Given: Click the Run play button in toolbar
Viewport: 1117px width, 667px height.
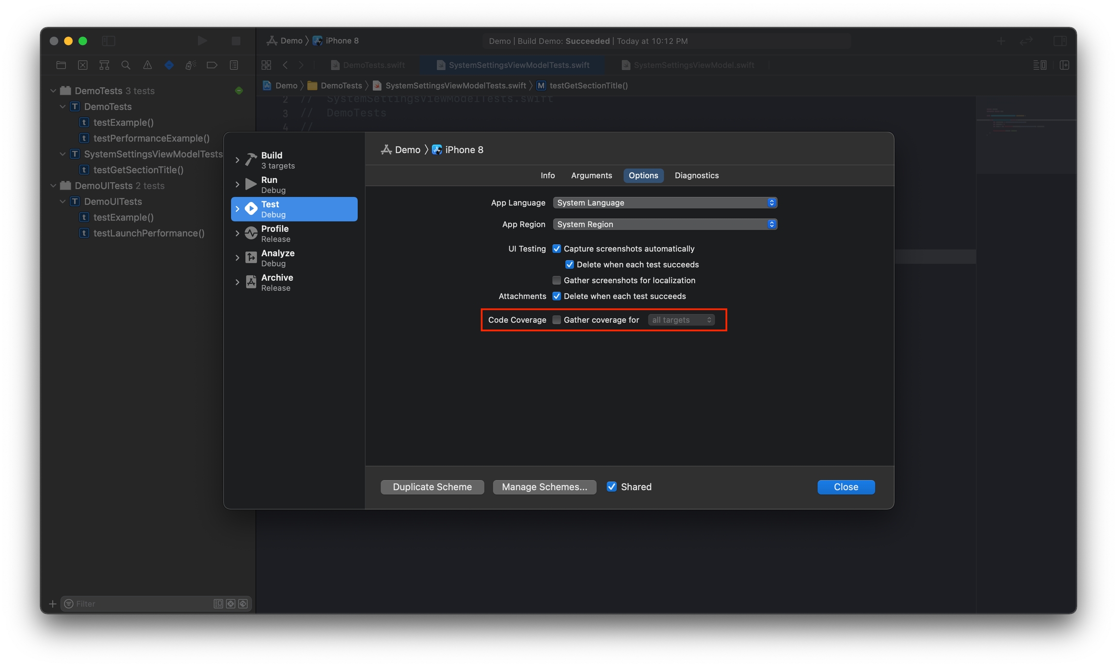Looking at the screenshot, I should pyautogui.click(x=202, y=41).
